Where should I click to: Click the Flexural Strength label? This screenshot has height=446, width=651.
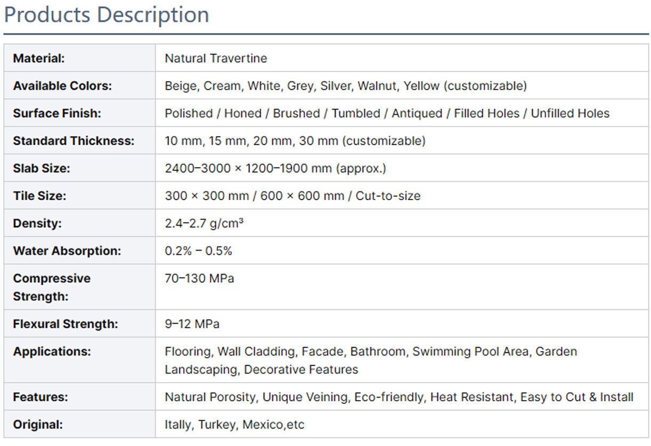click(66, 324)
